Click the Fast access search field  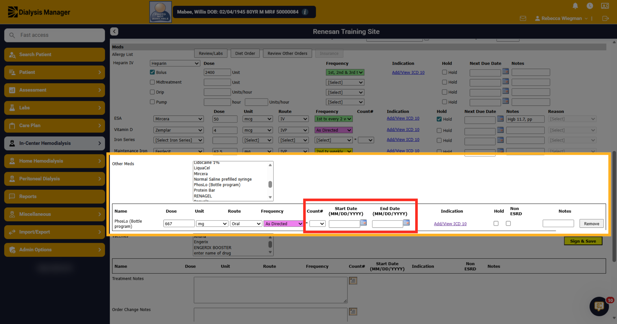(x=55, y=35)
